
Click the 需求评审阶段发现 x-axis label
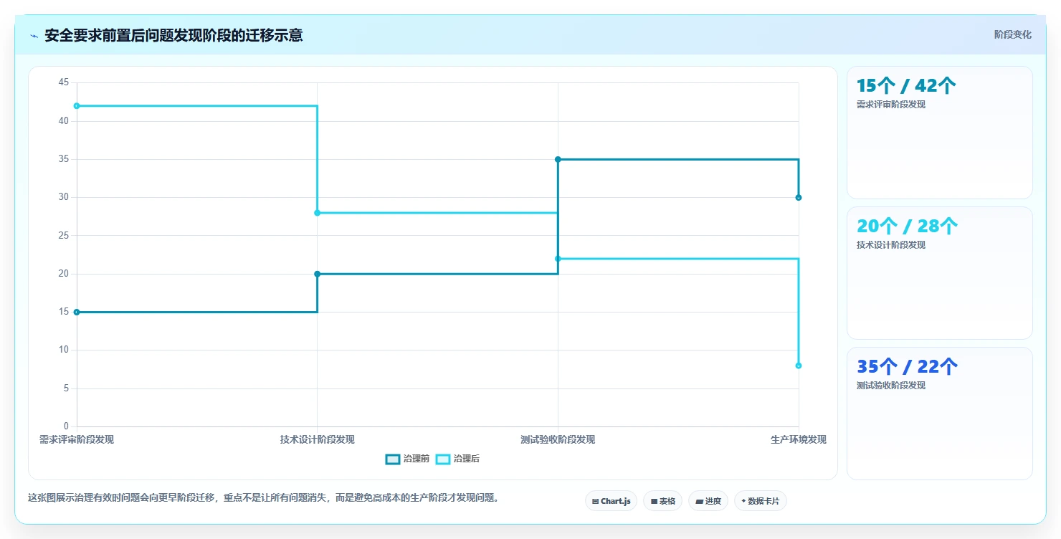coord(77,439)
